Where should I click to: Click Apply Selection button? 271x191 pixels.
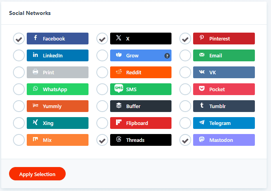(x=37, y=174)
